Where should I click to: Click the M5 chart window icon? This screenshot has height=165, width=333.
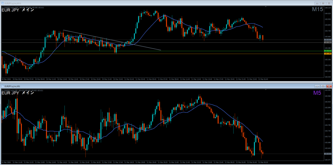tap(3, 86)
